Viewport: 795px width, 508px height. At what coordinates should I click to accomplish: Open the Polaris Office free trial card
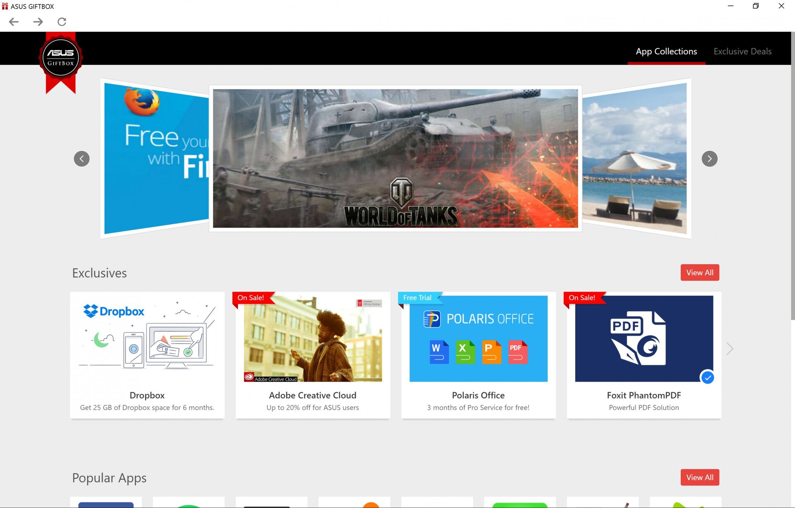point(478,355)
